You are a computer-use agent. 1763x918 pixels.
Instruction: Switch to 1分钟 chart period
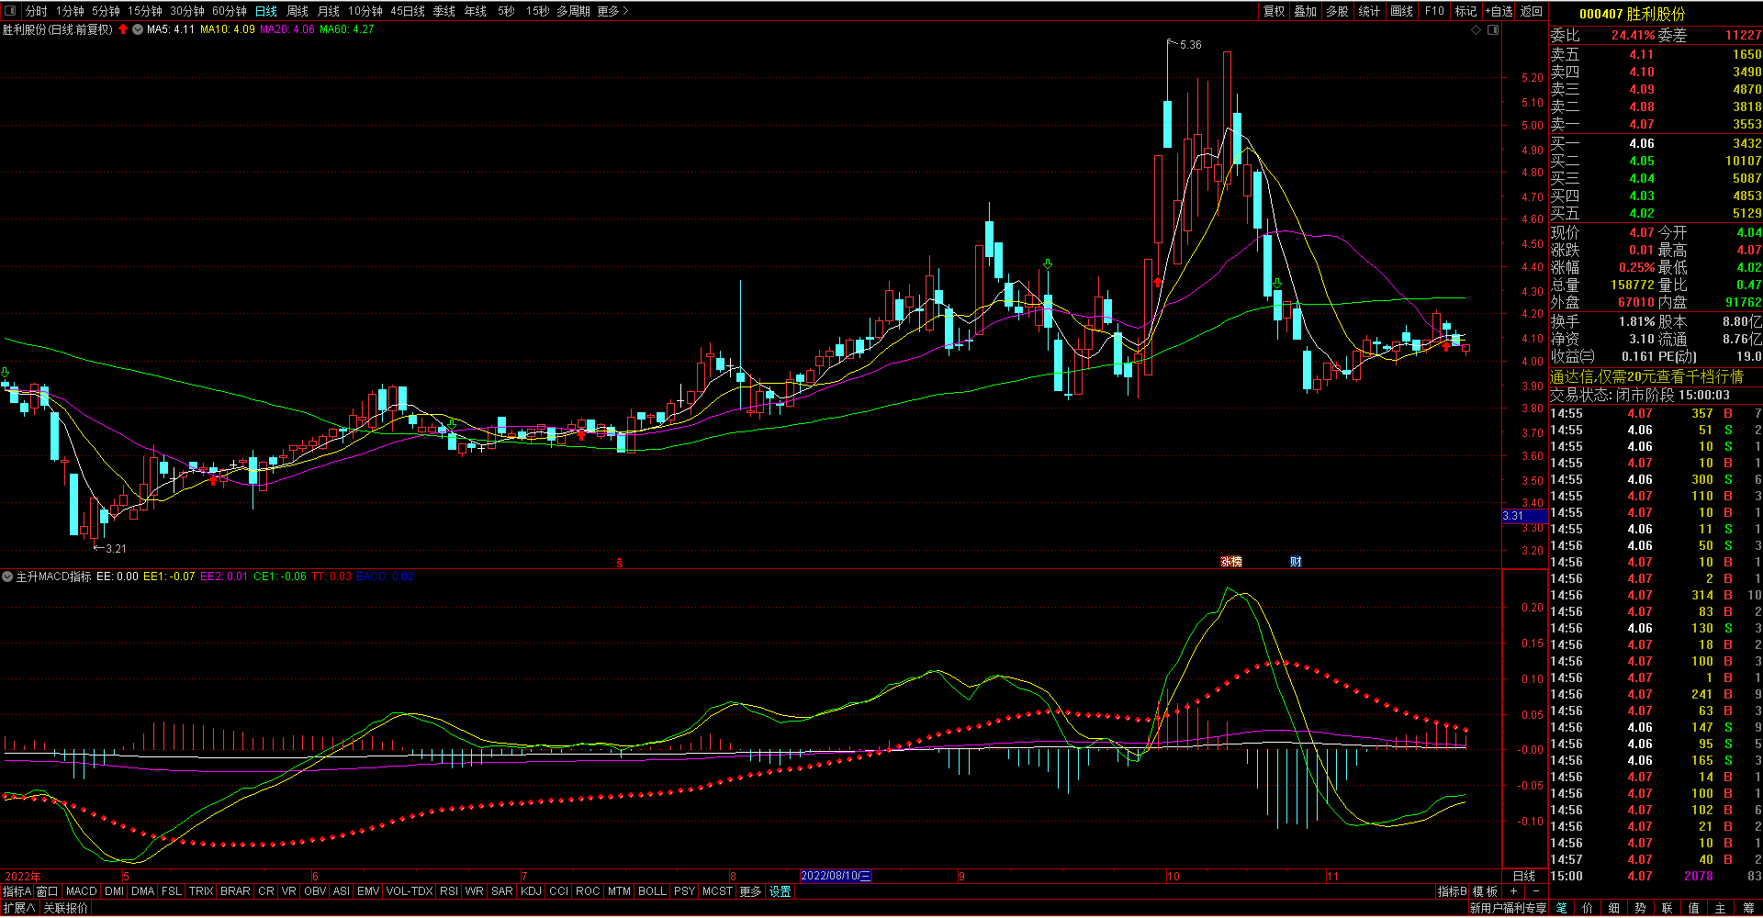click(x=70, y=11)
